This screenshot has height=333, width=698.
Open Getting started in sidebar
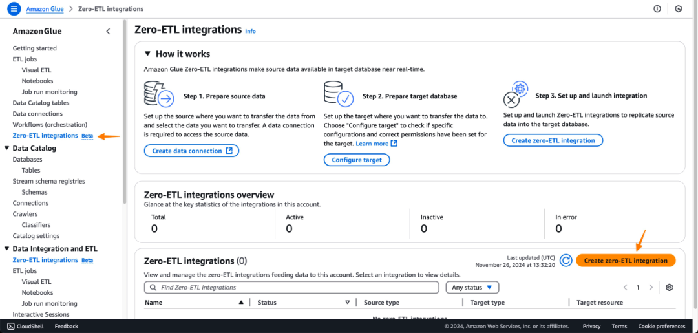[35, 48]
